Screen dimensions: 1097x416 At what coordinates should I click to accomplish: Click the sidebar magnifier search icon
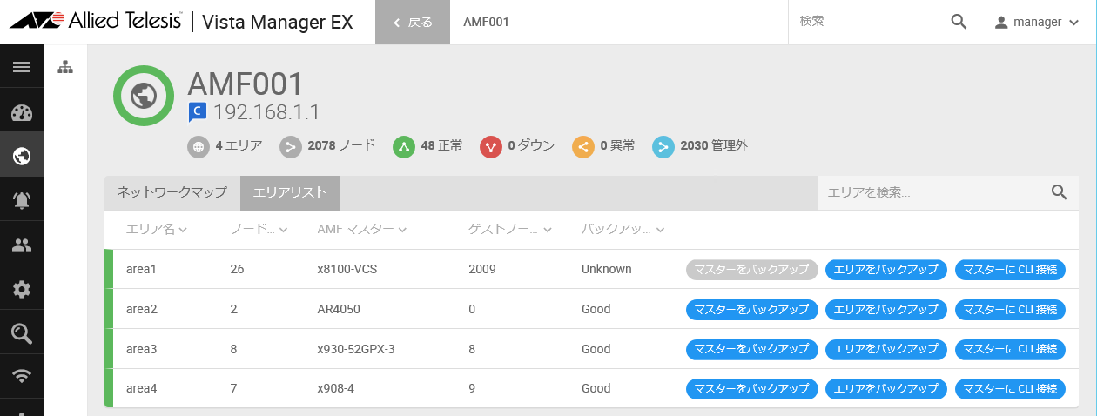22,334
